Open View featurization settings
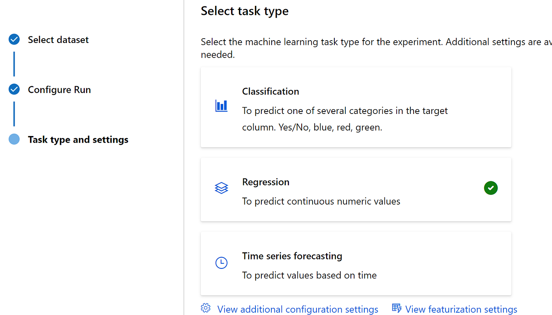The image size is (552, 315). click(461, 309)
